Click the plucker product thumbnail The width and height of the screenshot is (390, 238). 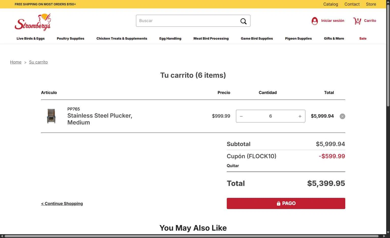coord(51,116)
